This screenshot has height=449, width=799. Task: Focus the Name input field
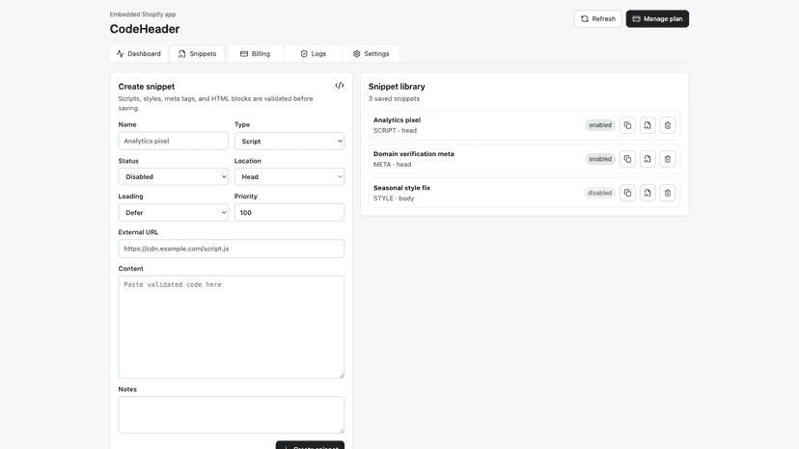tap(174, 141)
